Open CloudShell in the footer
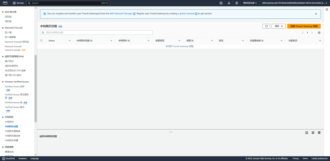 (9, 159)
